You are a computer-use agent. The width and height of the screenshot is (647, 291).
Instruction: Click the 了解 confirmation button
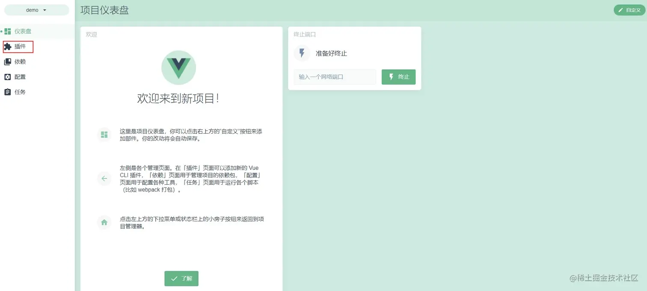[181, 279]
